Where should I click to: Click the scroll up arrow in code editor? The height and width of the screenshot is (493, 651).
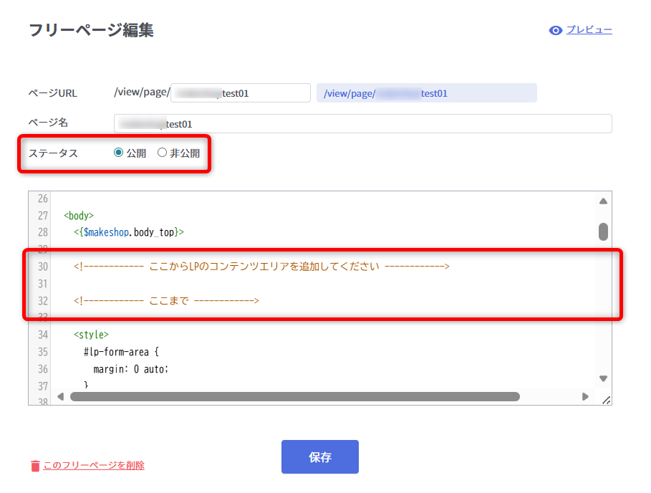pyautogui.click(x=603, y=201)
